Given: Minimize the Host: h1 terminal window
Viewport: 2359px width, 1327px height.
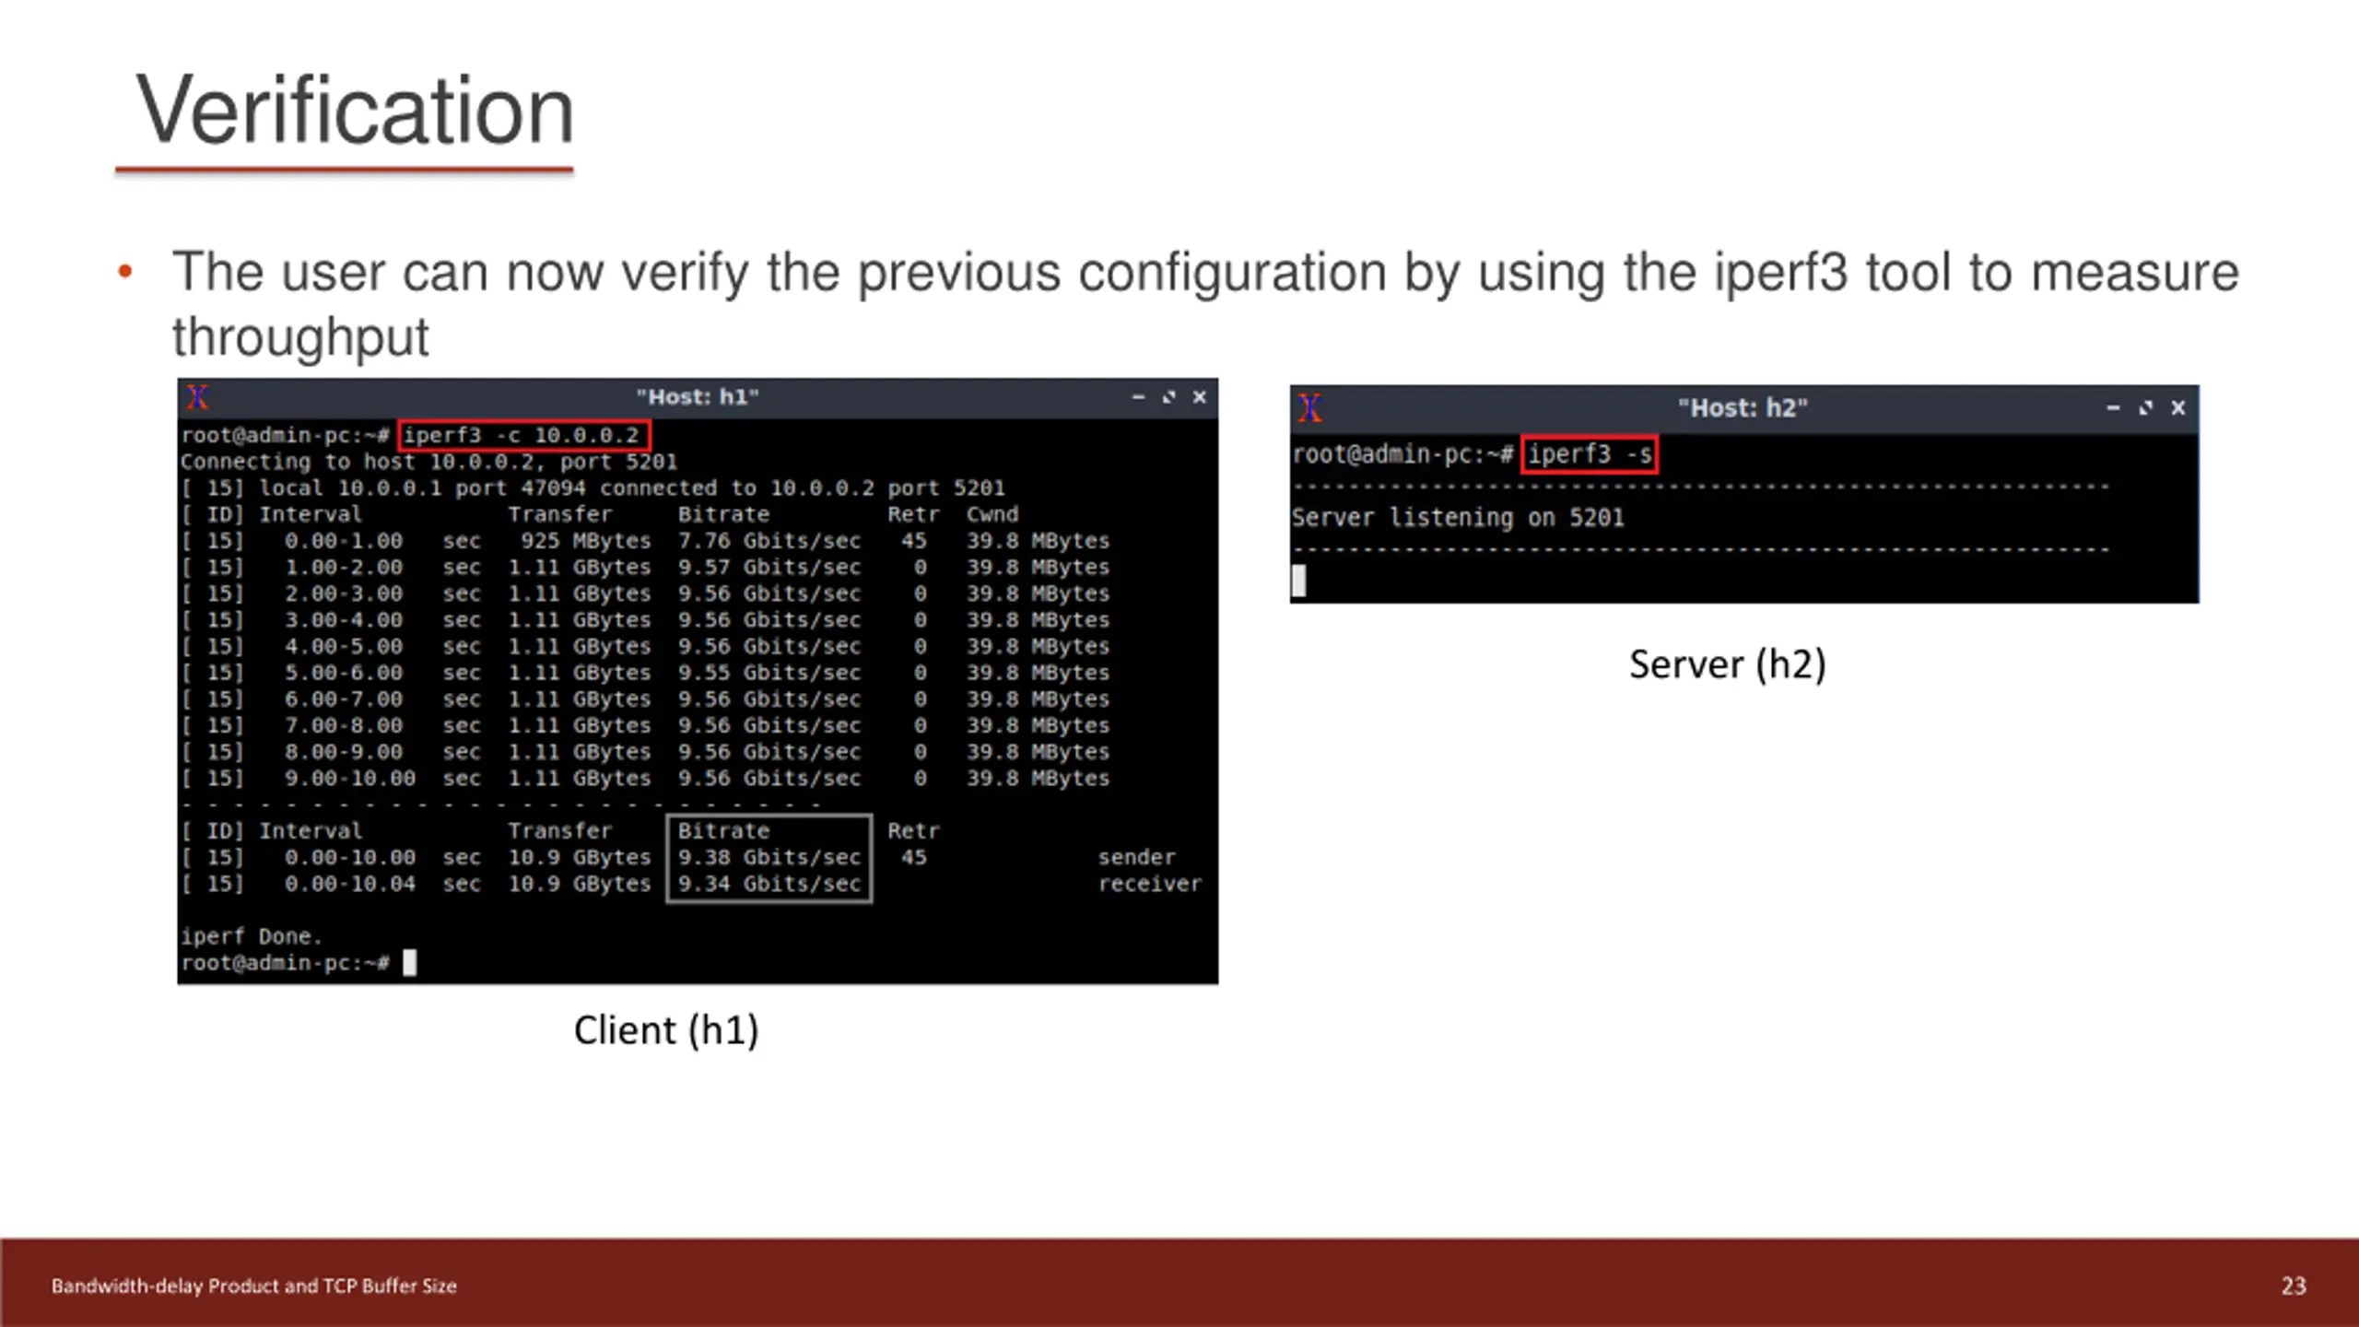Looking at the screenshot, I should pyautogui.click(x=1138, y=397).
